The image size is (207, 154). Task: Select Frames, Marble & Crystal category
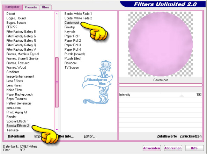[x=23, y=54]
